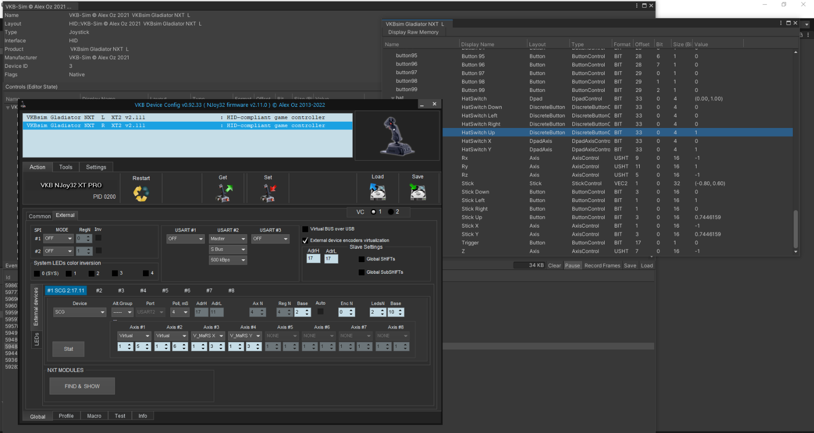Image resolution: width=814 pixels, height=433 pixels.
Task: Toggle LED 4 color inversion checkbox
Action: [x=146, y=273]
